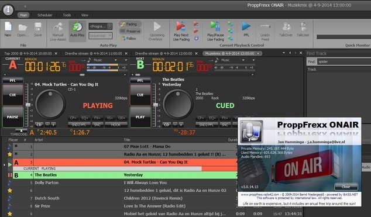Click player A position scrollbar thumb

[x=82, y=75]
